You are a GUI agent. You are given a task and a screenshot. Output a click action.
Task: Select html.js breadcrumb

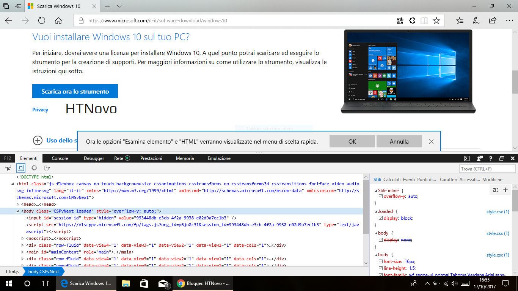[12, 272]
